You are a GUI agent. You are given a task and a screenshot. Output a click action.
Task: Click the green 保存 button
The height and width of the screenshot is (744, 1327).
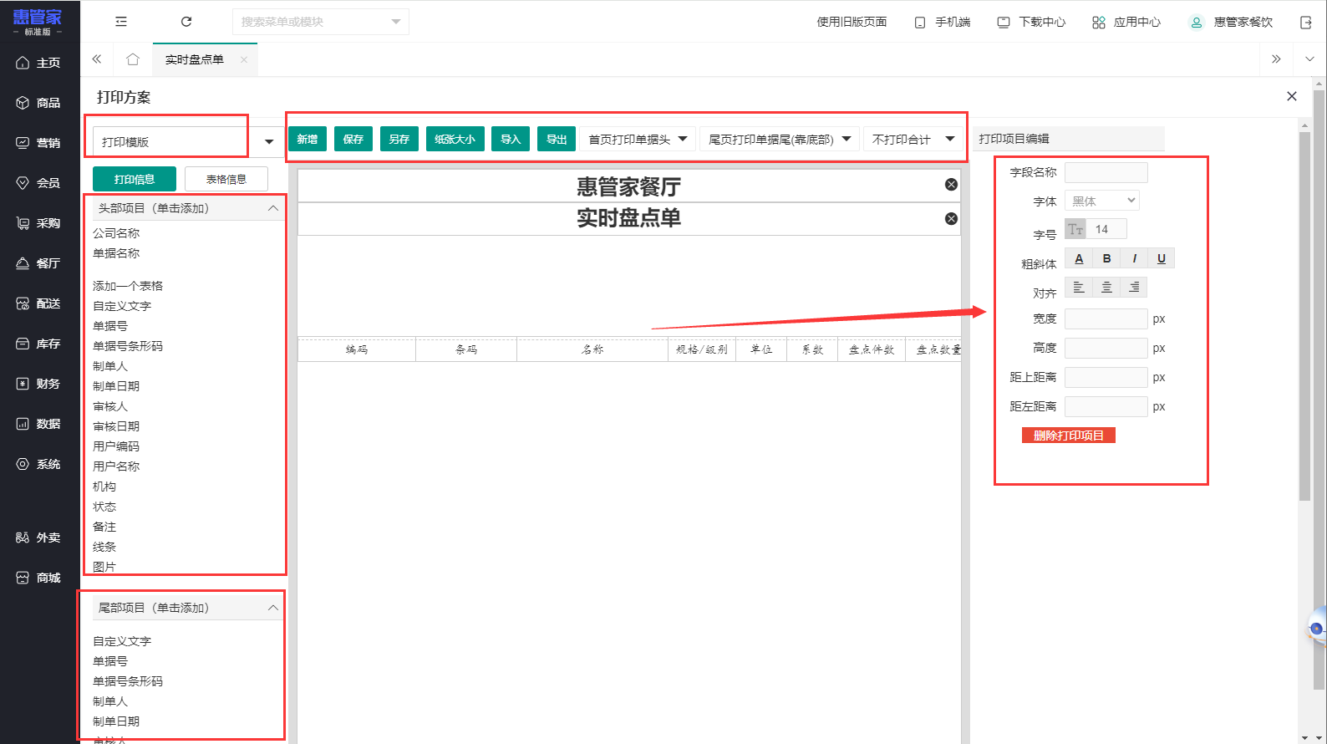353,140
